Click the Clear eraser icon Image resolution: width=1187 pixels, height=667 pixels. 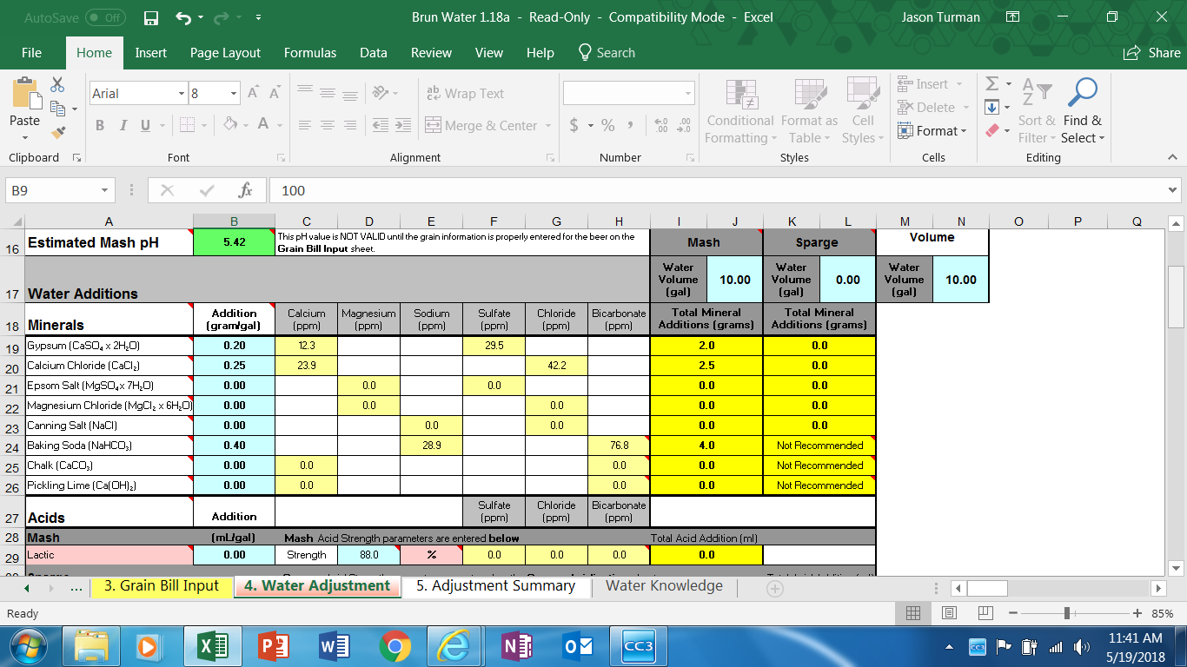point(991,131)
